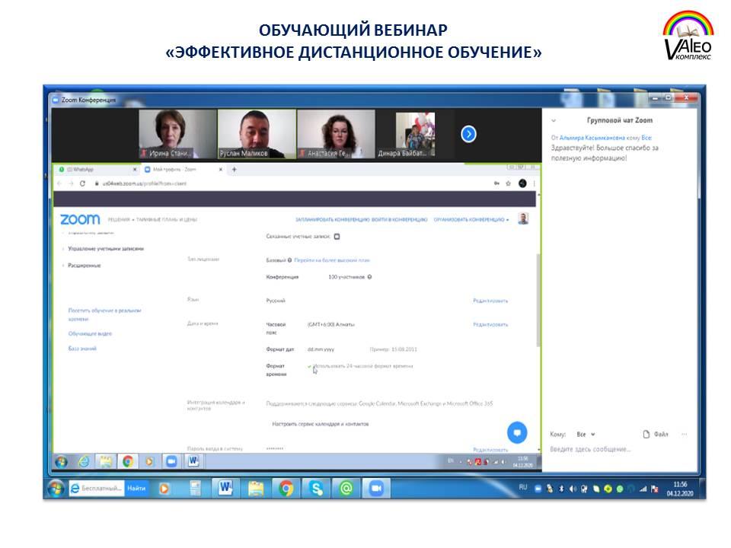Open Word from the outer taskbar

coord(225,489)
